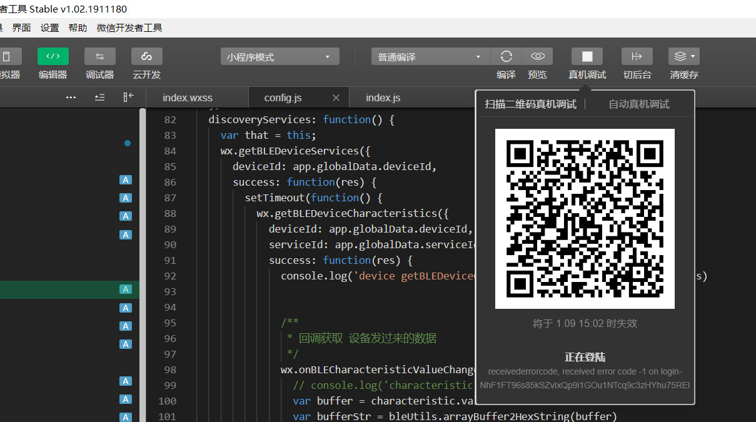Click the 切后台 switch to background icon
Screen dimensions: 756x422
click(637, 56)
